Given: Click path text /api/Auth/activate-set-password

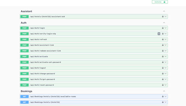Looking at the screenshot, I should 45,62.
